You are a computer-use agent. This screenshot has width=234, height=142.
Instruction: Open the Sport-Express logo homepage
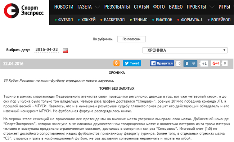24,10
